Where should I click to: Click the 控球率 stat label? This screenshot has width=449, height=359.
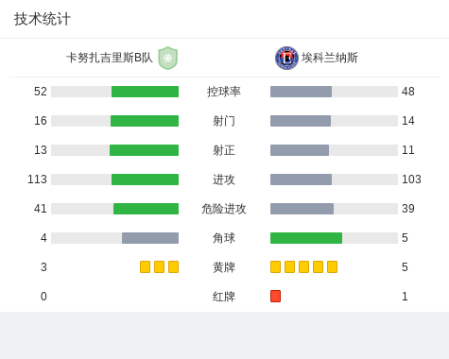click(224, 92)
